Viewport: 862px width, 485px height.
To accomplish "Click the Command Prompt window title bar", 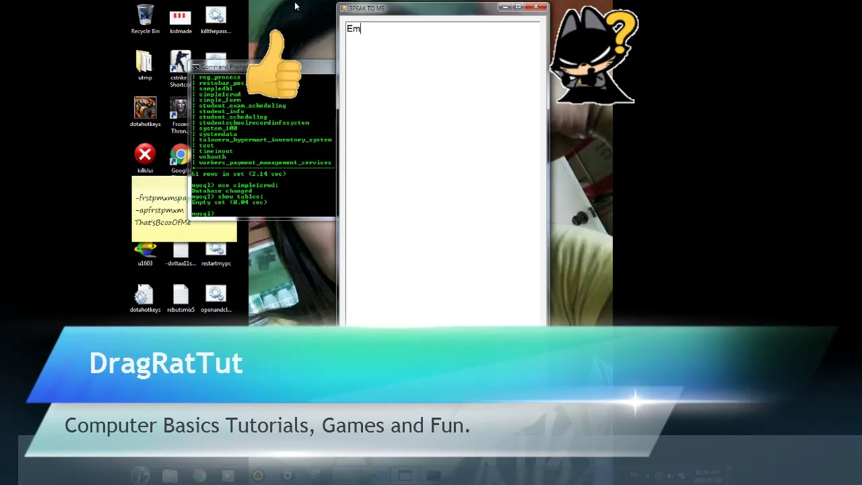I will (x=263, y=67).
